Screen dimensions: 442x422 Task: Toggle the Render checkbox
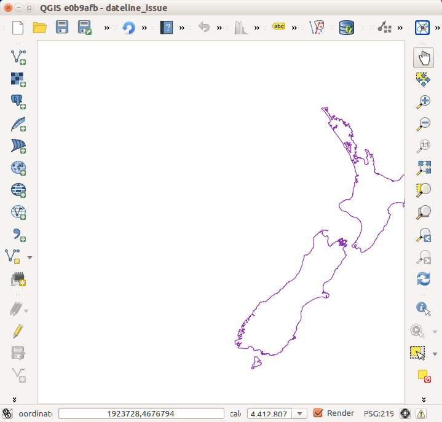(318, 413)
